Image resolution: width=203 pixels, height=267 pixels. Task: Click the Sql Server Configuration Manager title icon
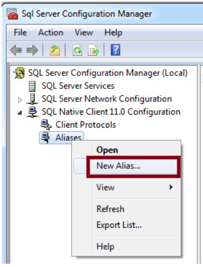pos(12,14)
